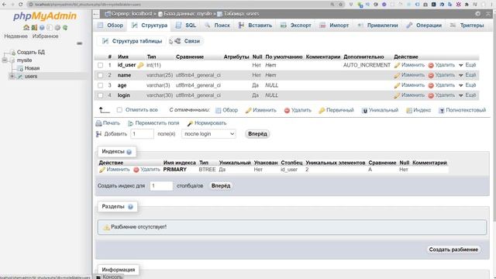
Task: Click the Избранное sidebar tab
Action: (45, 36)
